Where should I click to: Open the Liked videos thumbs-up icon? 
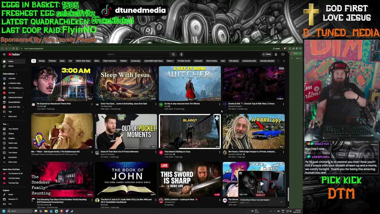coord(4,148)
